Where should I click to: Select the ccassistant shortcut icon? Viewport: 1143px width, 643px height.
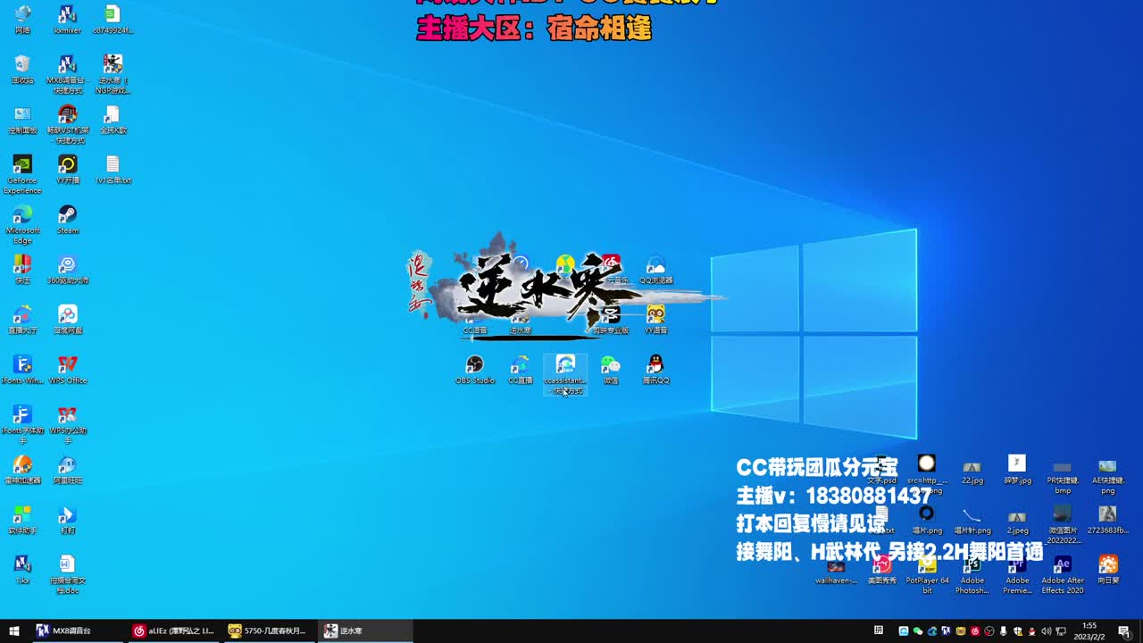tap(565, 373)
